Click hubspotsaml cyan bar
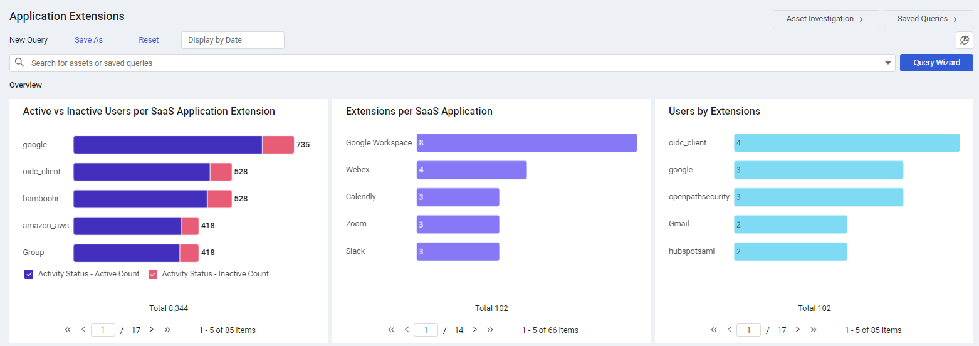 coord(790,251)
